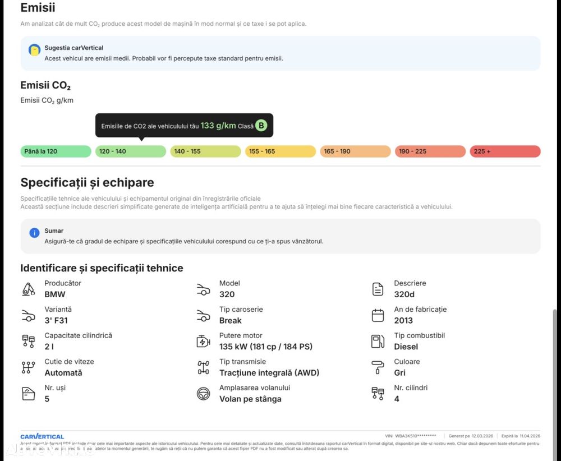Click the 'BMW' manufacturer value
561x461 pixels.
(55, 294)
